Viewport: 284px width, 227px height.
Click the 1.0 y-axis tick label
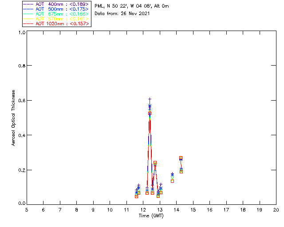pyautogui.click(x=22, y=32)
